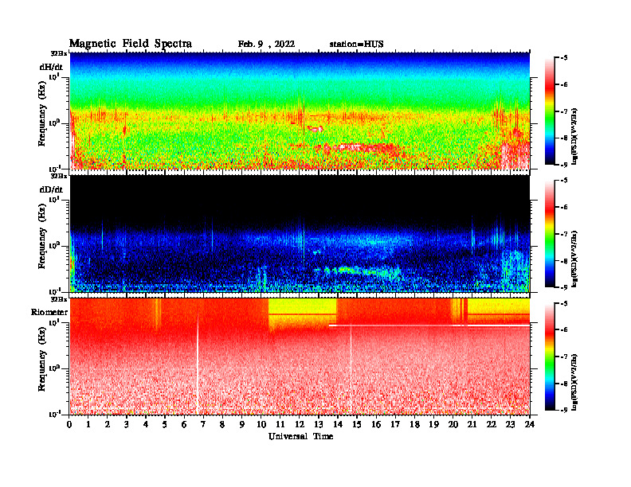This screenshot has width=631, height=487.
Task: Click inside the Riometer spectrogram plot
Action: (300, 356)
